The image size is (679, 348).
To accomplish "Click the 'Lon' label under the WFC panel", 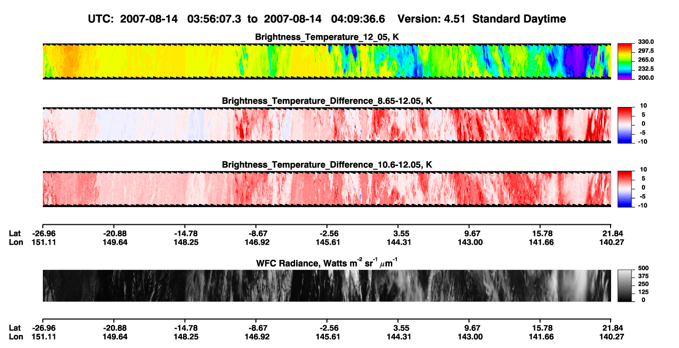I will click(16, 337).
